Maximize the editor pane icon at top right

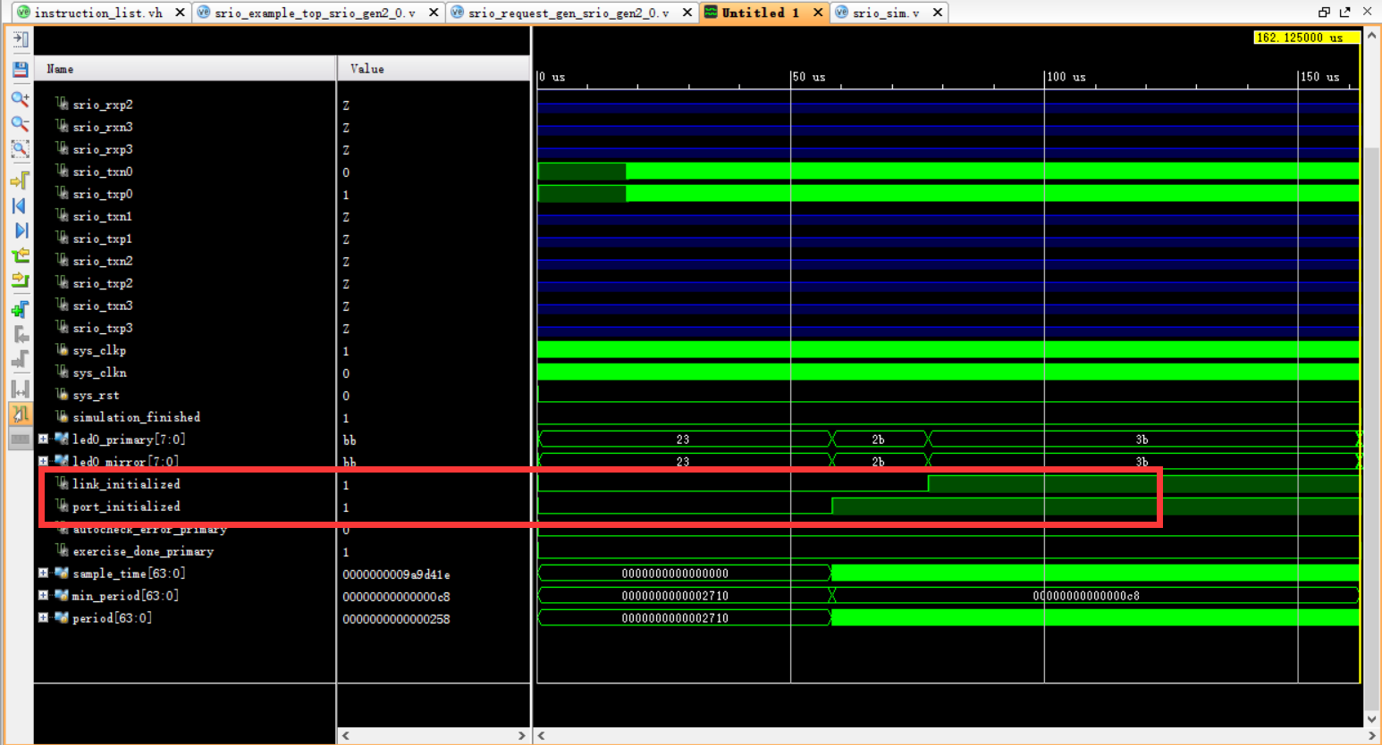click(1344, 13)
